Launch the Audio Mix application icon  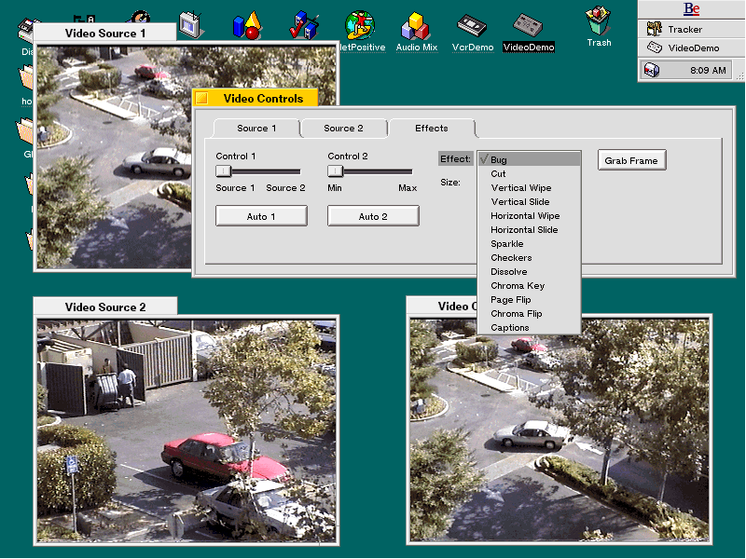tap(416, 26)
